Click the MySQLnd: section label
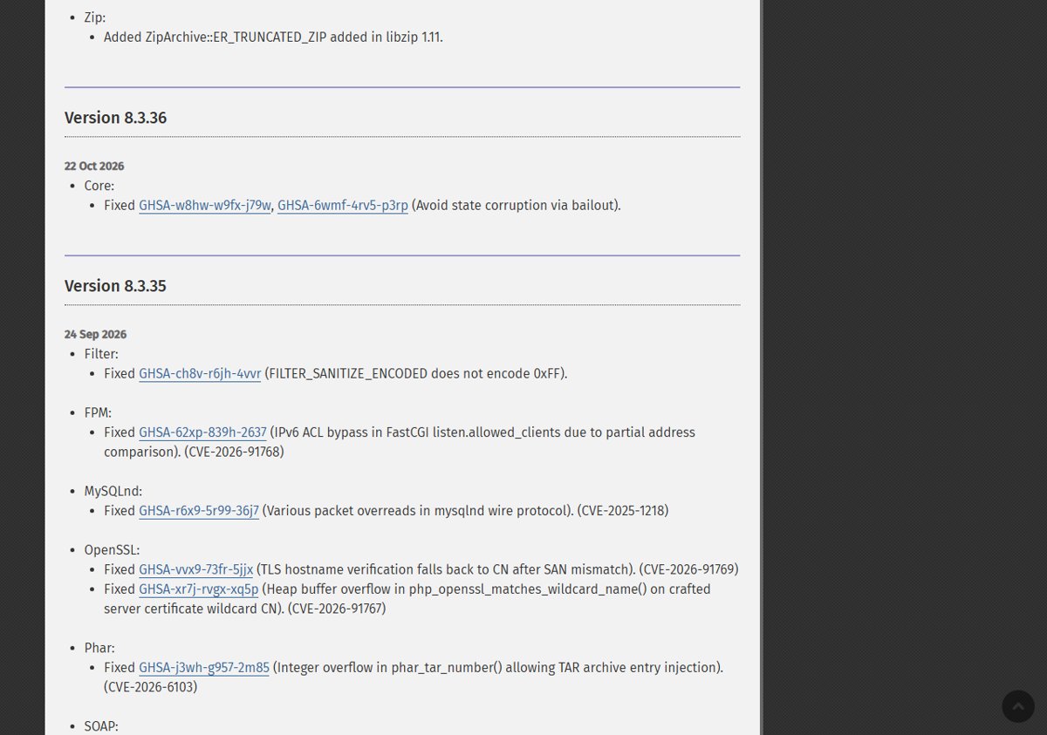 click(113, 492)
